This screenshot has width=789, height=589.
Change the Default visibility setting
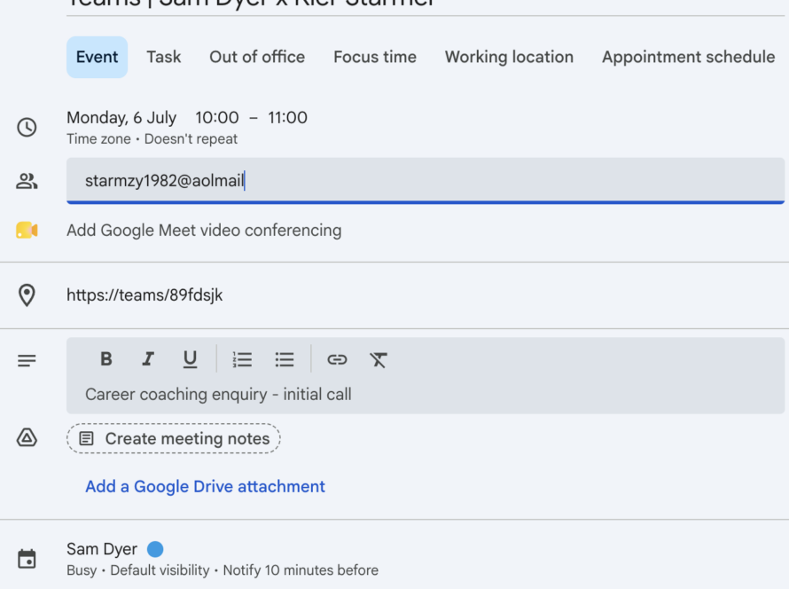pyautogui.click(x=160, y=570)
